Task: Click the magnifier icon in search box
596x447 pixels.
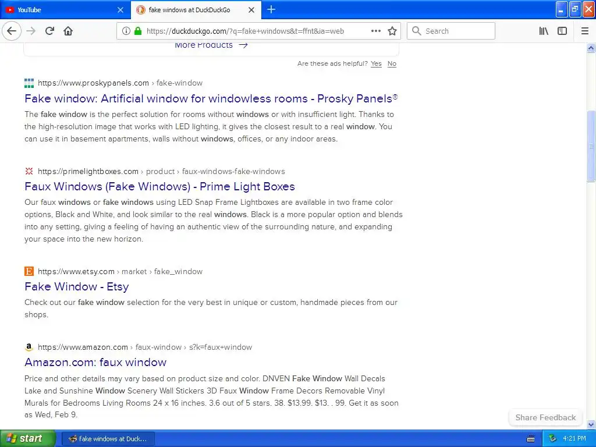Action: tap(417, 31)
